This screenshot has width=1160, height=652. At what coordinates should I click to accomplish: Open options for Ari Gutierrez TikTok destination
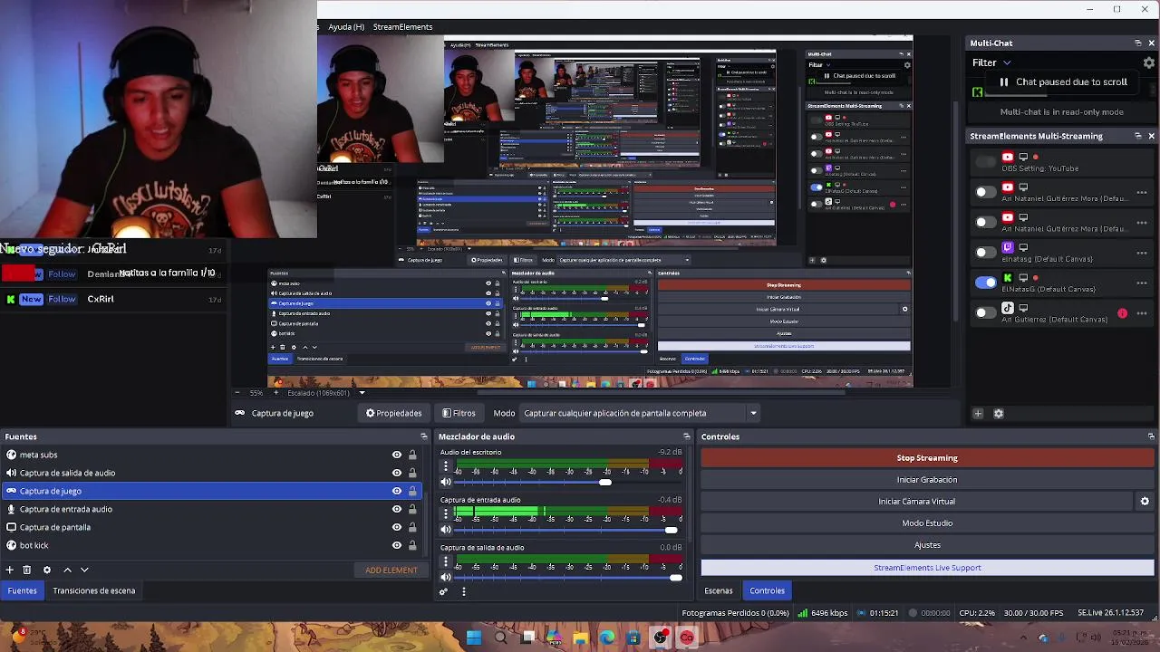click(1142, 313)
